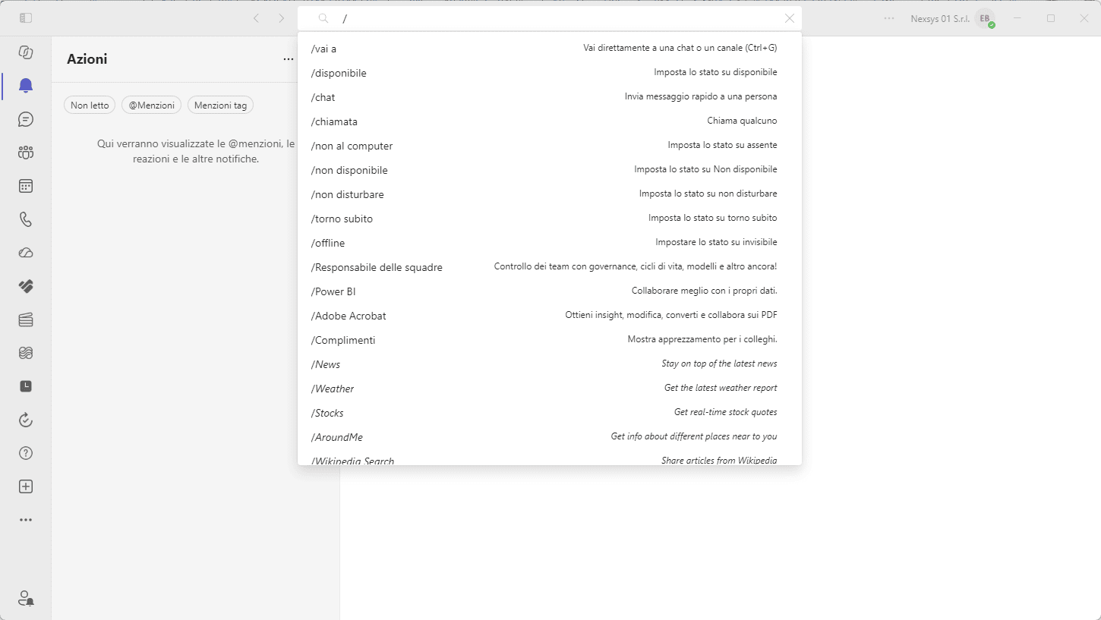Toggle the @Menzioni filter
Viewport: 1101px width, 620px height.
coord(151,105)
